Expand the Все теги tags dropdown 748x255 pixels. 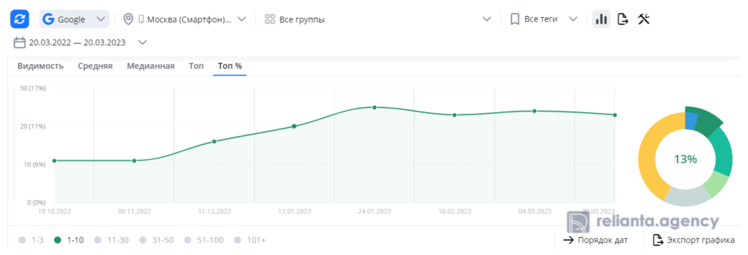tap(573, 19)
